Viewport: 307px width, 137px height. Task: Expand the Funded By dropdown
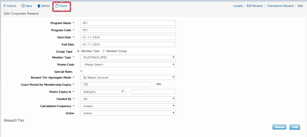pyautogui.click(x=128, y=99)
